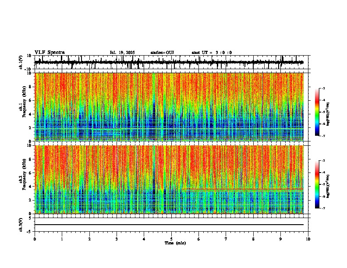
Task: Click the VLF Spectra title text
Action: pyautogui.click(x=50, y=53)
